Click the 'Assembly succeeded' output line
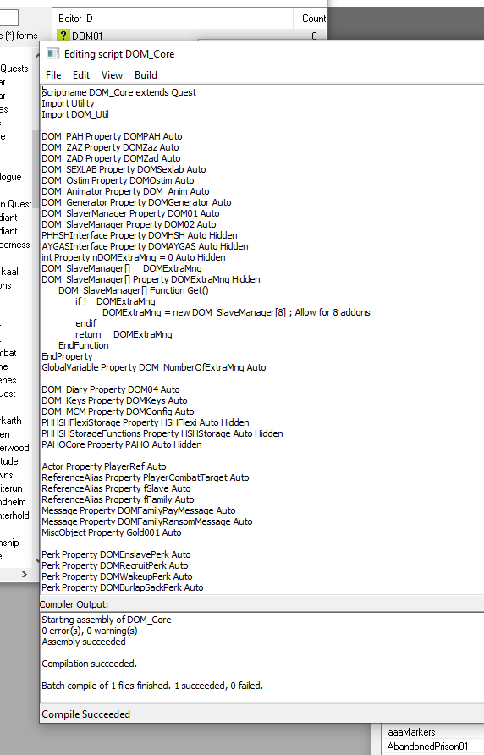 click(84, 642)
